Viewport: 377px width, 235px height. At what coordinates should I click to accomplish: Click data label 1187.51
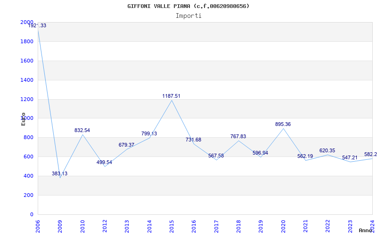click(171, 96)
